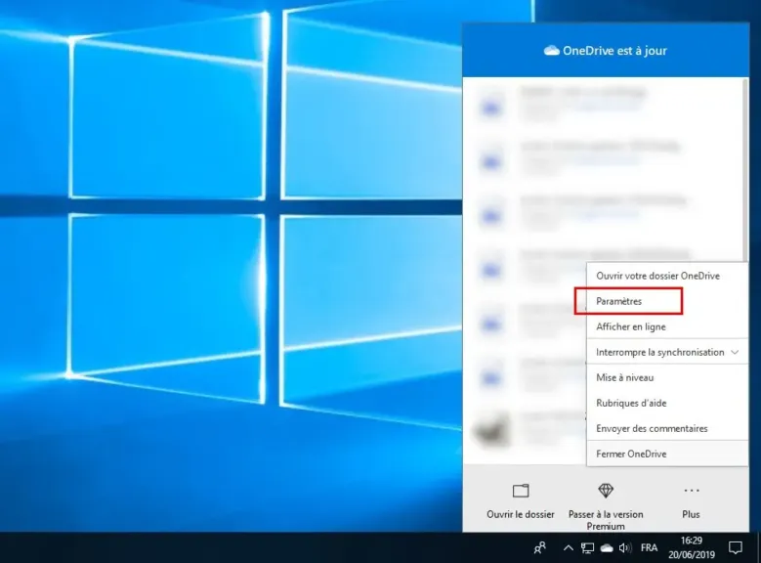This screenshot has width=761, height=563.
Task: Choose Afficher en ligne
Action: [667, 326]
